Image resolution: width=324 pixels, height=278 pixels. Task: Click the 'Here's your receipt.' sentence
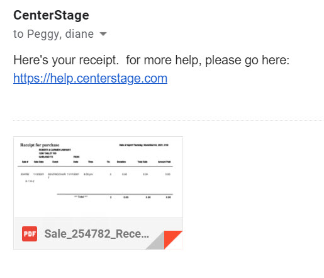click(x=66, y=60)
